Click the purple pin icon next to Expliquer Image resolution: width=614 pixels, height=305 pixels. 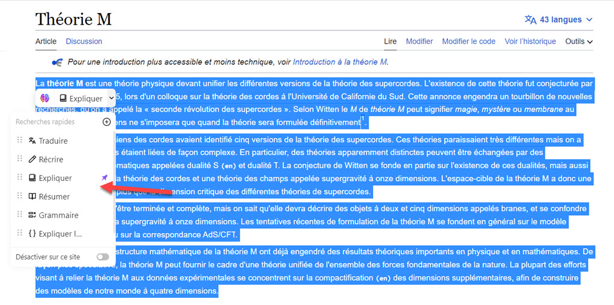tap(104, 178)
